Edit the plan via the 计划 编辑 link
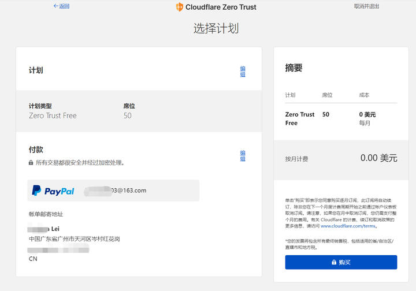The image size is (416, 291). (243, 72)
